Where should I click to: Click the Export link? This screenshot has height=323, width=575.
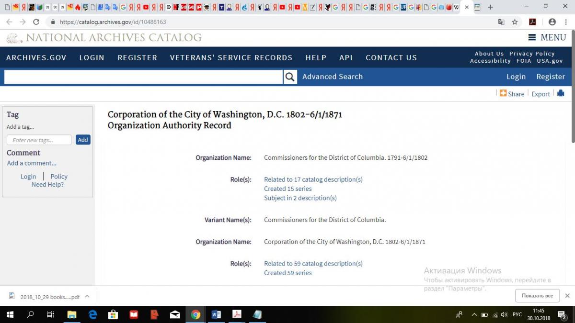coord(540,94)
